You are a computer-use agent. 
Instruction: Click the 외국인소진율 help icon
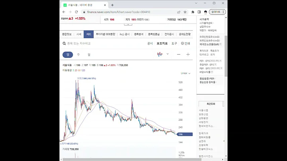[220, 44]
